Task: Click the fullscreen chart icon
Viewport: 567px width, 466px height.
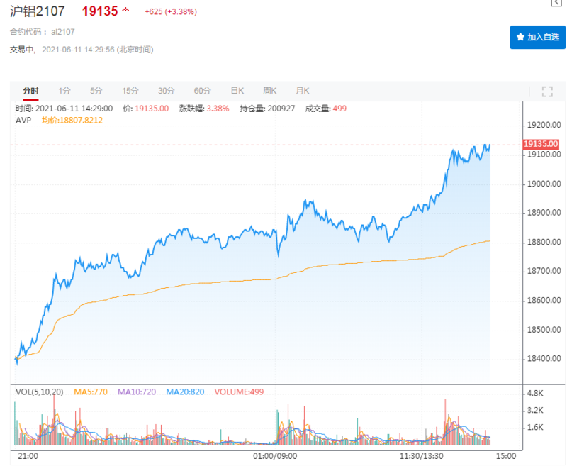Action: pos(546,91)
